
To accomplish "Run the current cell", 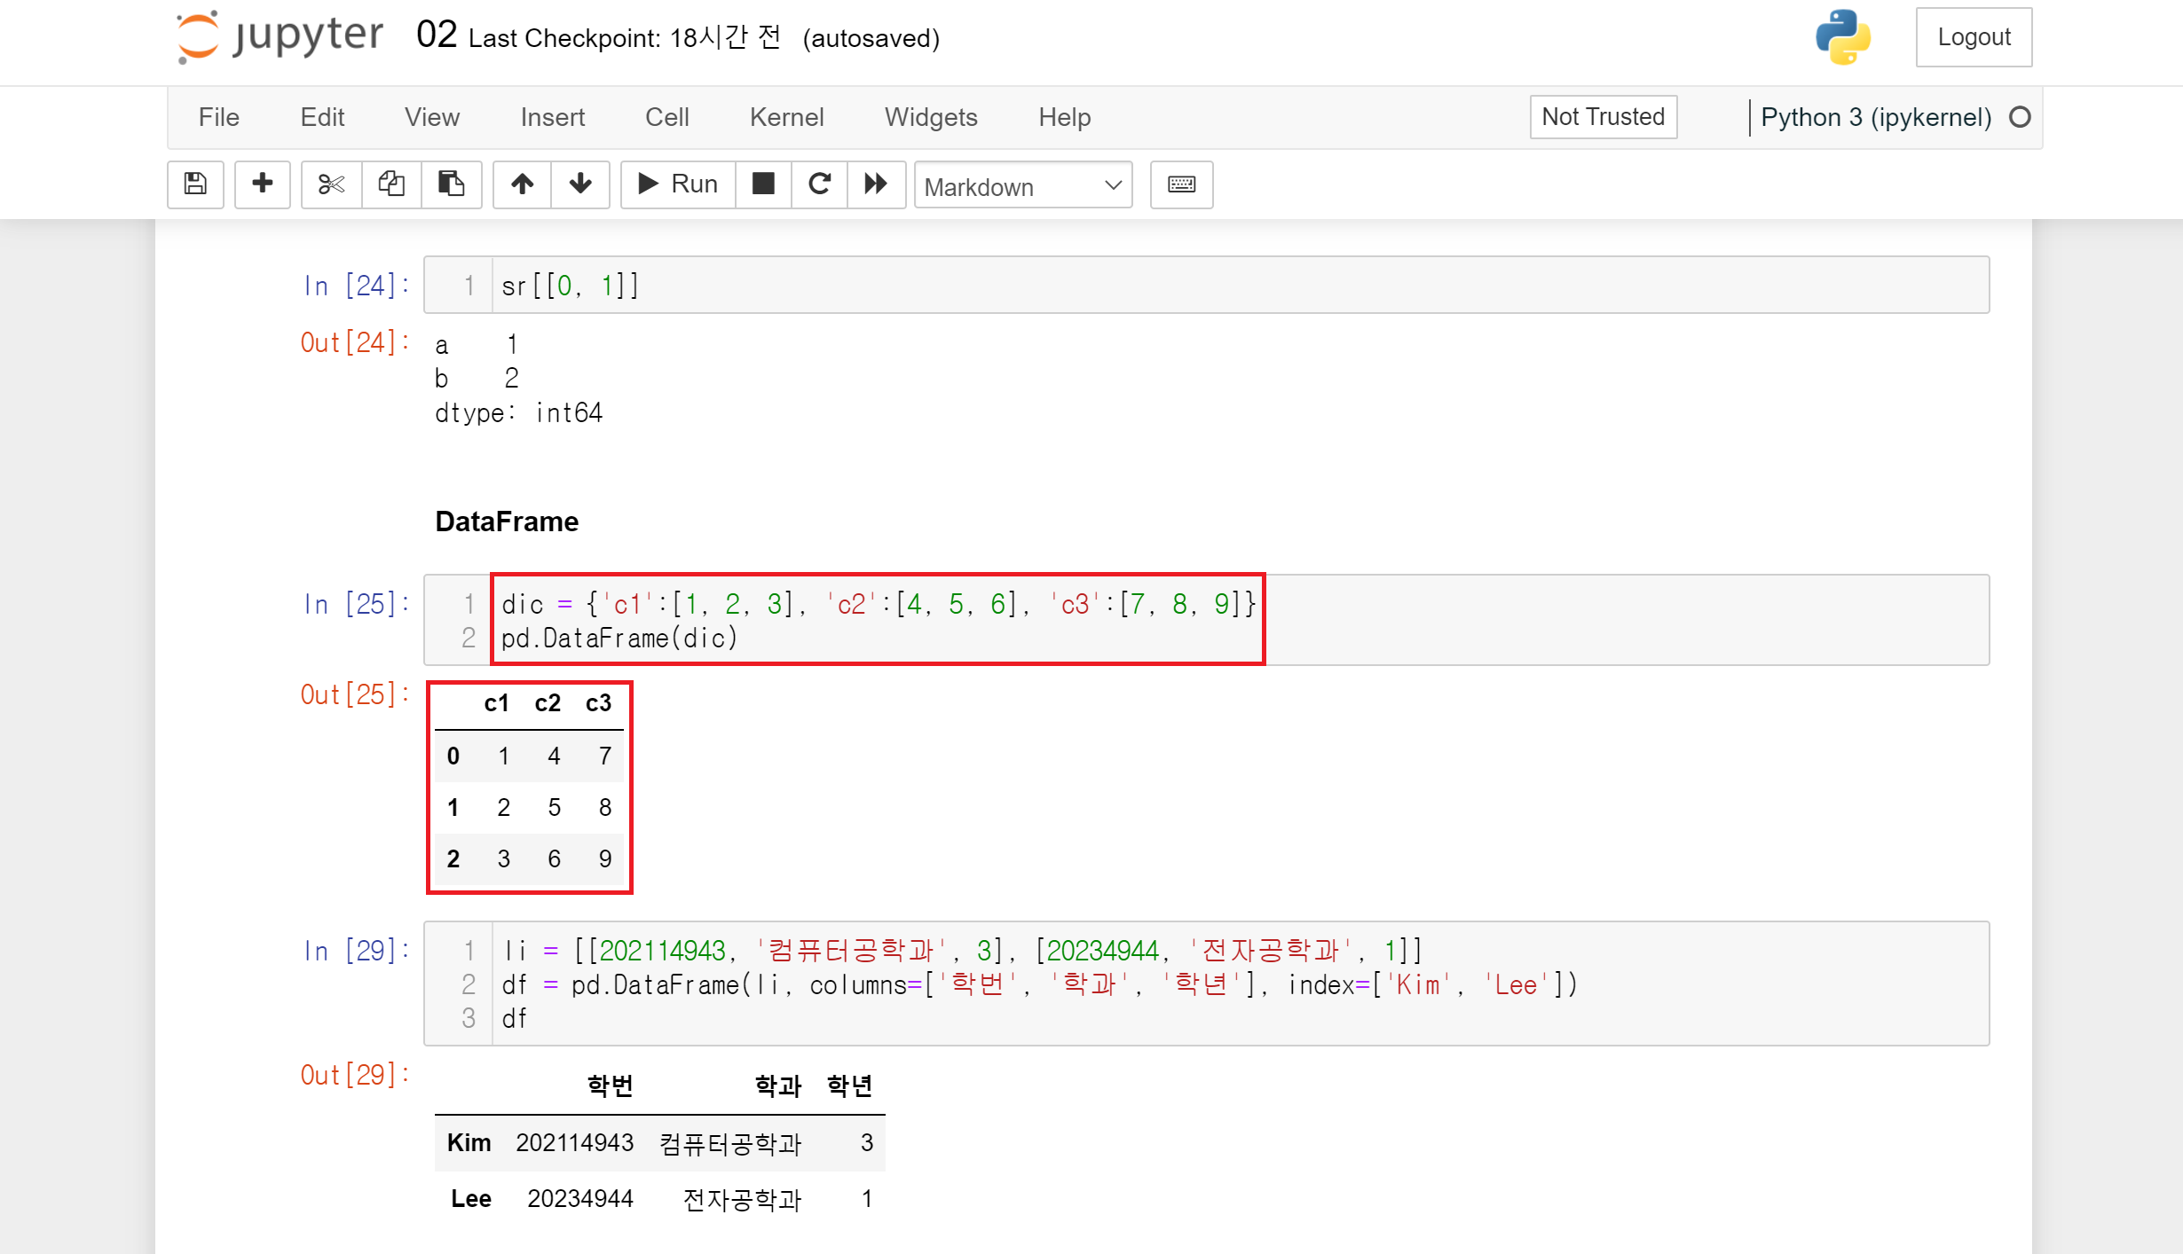I will click(678, 184).
